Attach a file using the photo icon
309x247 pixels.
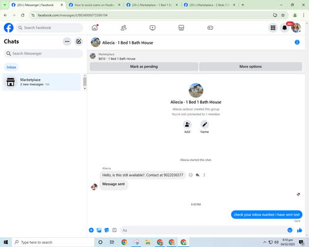coord(99,230)
